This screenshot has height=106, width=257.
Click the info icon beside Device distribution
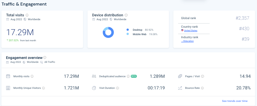126,15
